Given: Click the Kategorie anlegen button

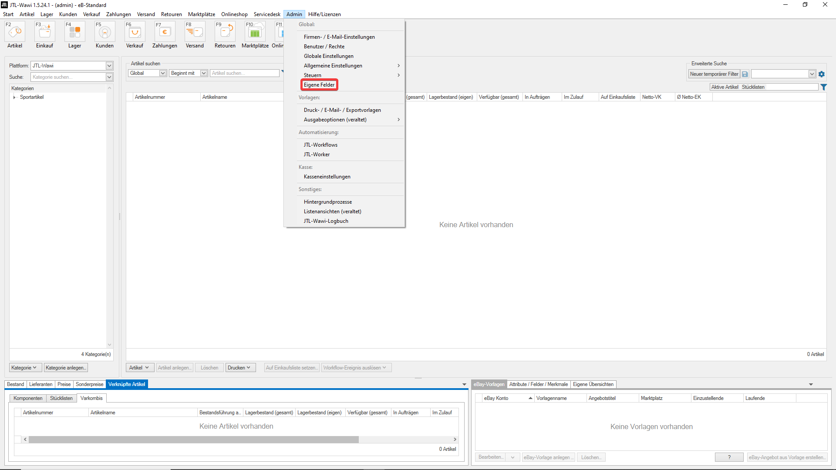Looking at the screenshot, I should (66, 368).
